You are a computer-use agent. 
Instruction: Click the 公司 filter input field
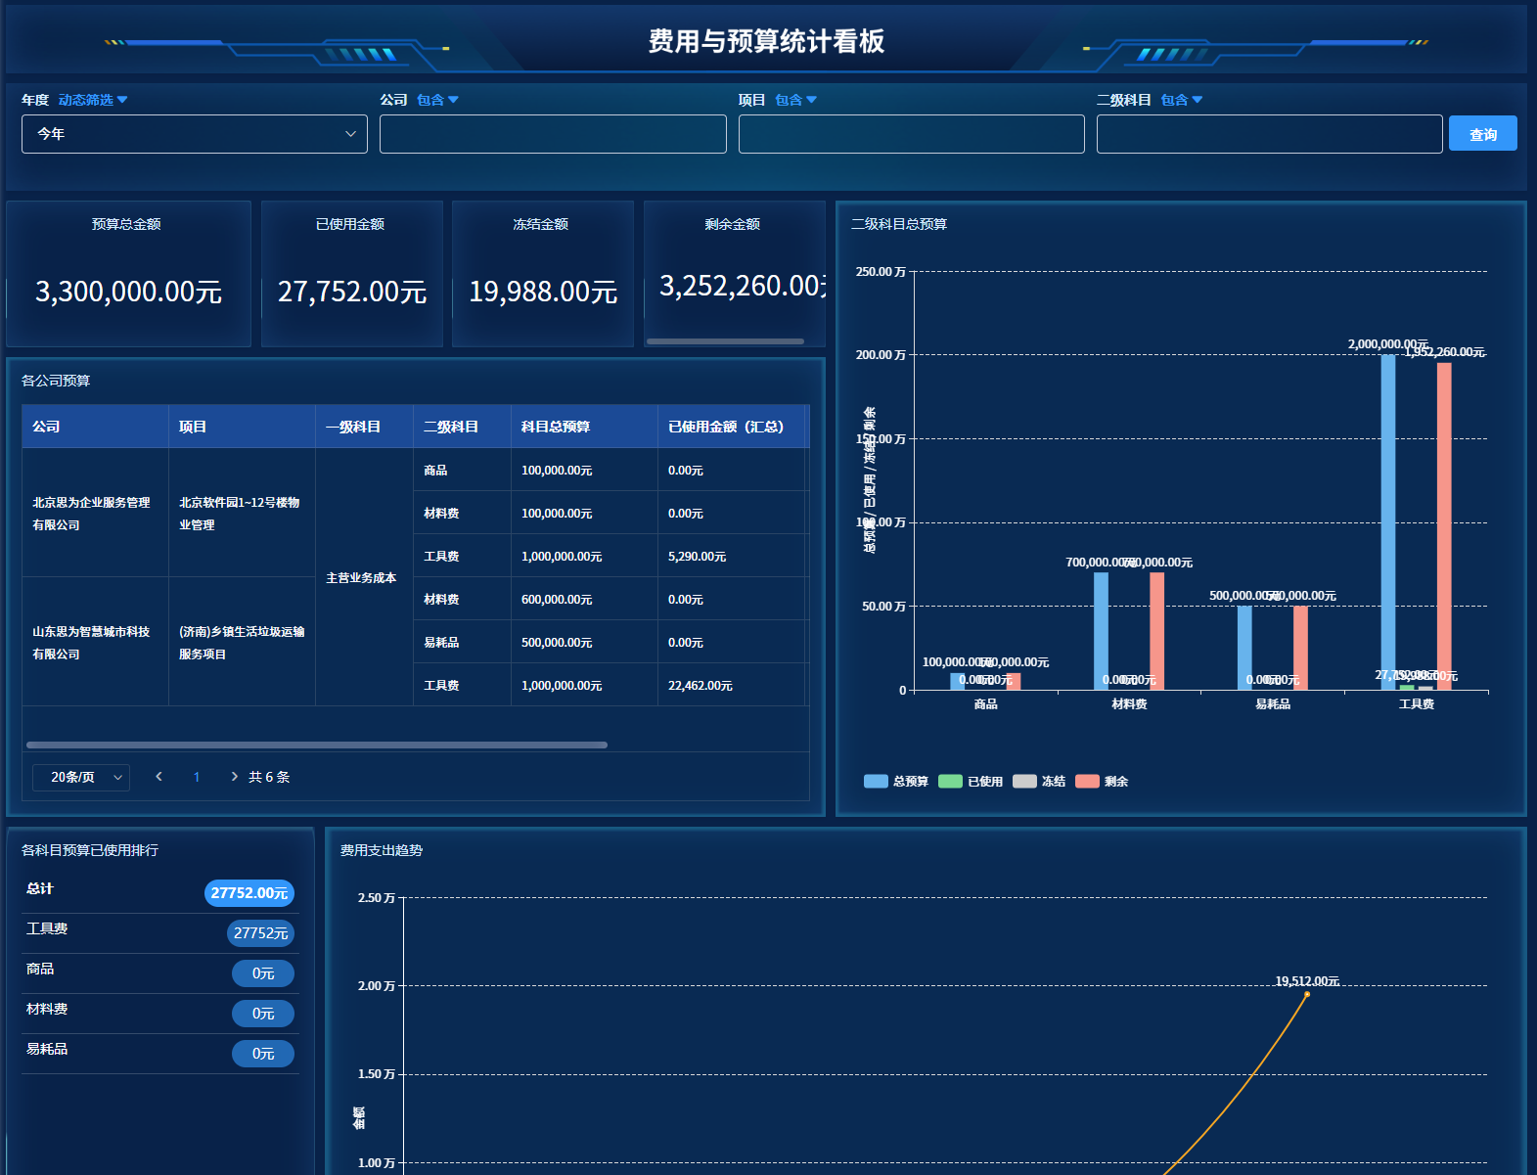pos(553,134)
